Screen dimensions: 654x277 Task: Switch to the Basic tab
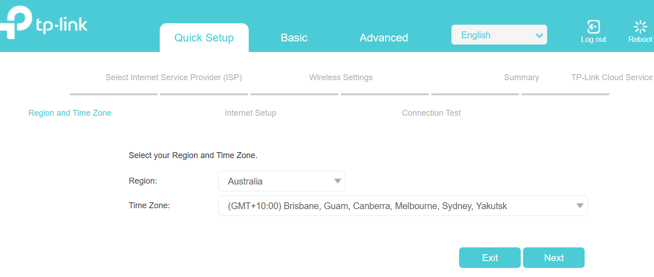click(294, 38)
